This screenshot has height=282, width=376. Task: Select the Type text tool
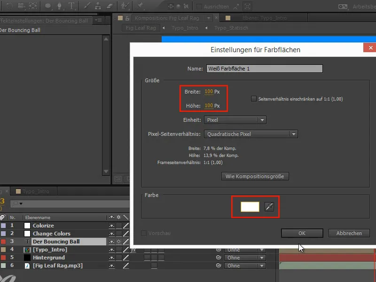[x=71, y=6]
